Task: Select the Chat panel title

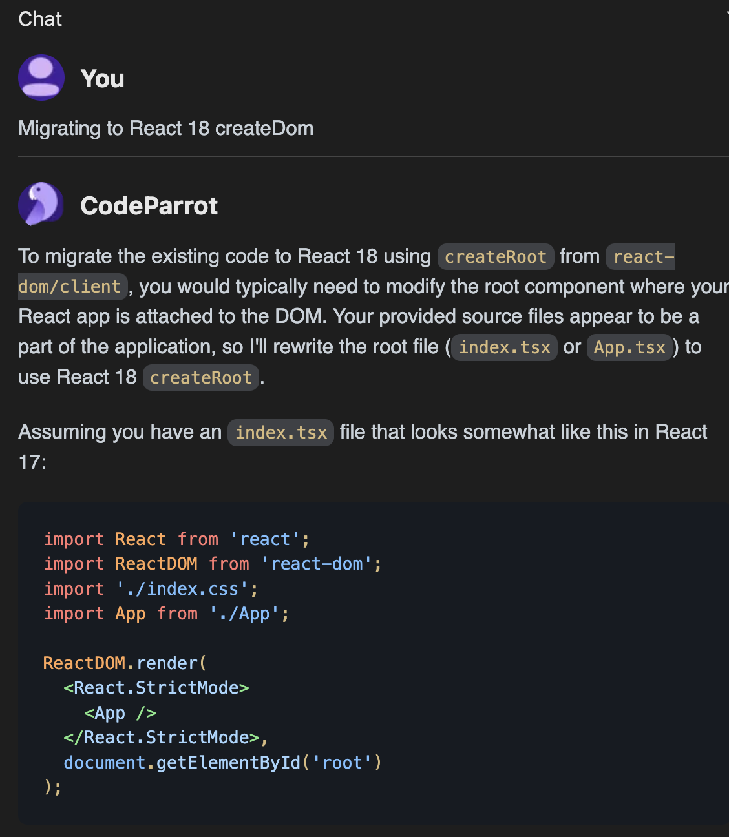Action: (x=40, y=19)
